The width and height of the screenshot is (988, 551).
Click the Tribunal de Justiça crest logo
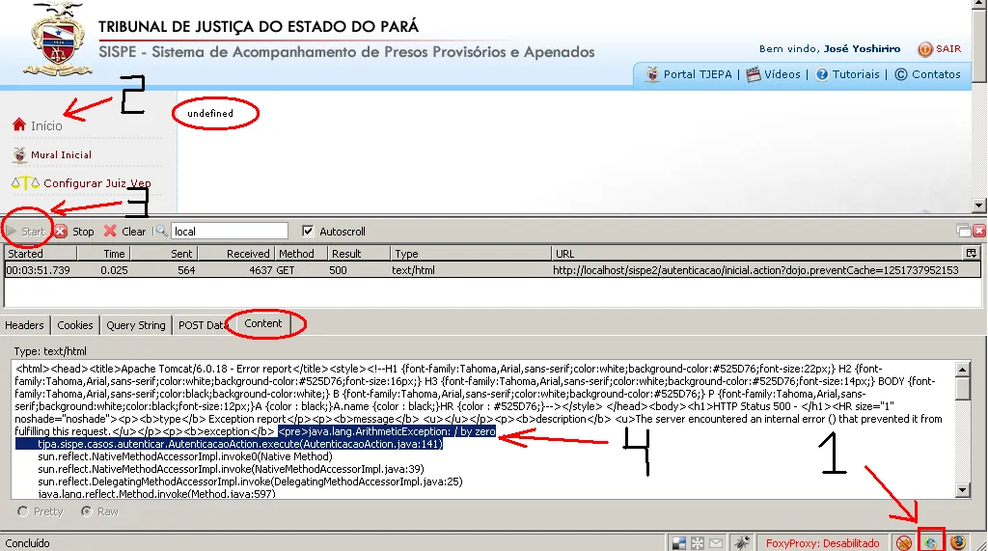pyautogui.click(x=57, y=40)
